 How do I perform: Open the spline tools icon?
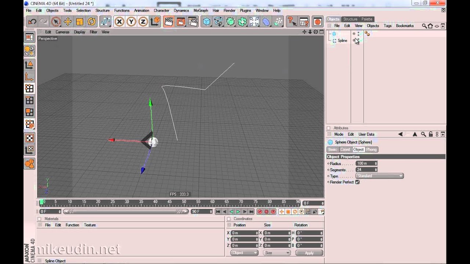218,22
